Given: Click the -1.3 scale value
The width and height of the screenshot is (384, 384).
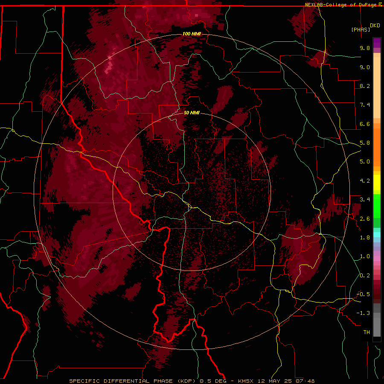Looking at the screenshot, I should click(x=363, y=313).
